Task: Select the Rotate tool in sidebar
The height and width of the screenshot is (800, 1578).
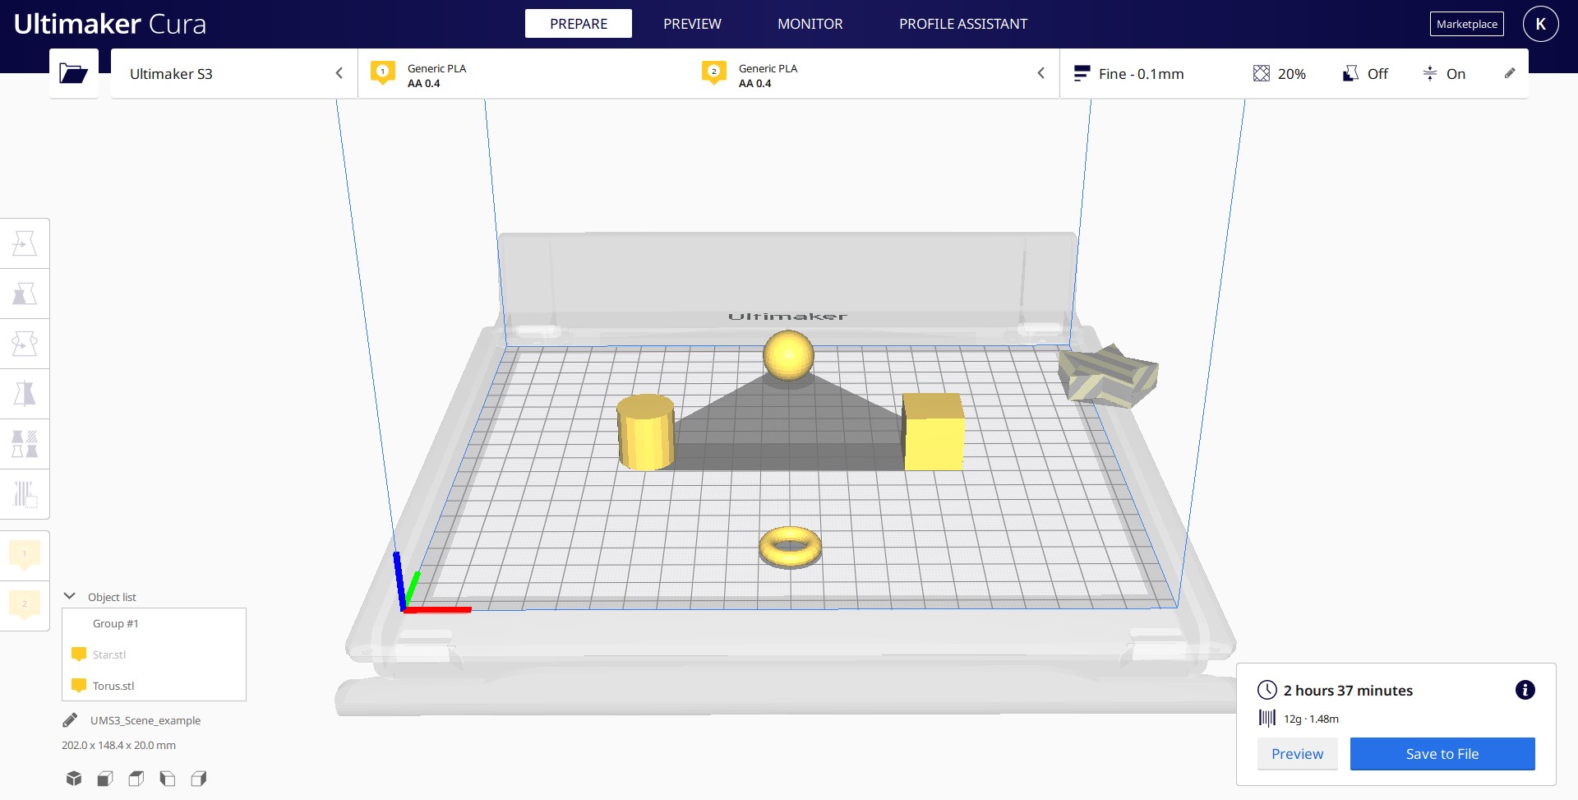Action: [25, 344]
